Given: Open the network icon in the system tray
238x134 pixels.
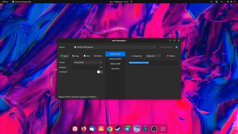Looking at the screenshot, I should [x=228, y=1].
